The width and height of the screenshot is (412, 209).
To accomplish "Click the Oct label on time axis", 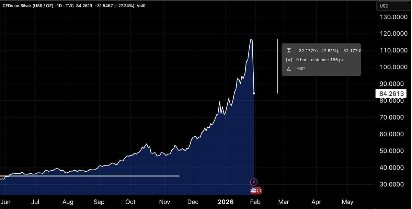I will click(x=130, y=202).
